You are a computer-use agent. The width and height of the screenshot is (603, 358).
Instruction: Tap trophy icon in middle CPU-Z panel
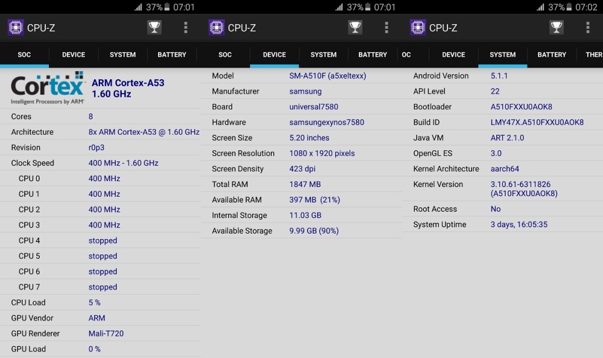point(355,27)
